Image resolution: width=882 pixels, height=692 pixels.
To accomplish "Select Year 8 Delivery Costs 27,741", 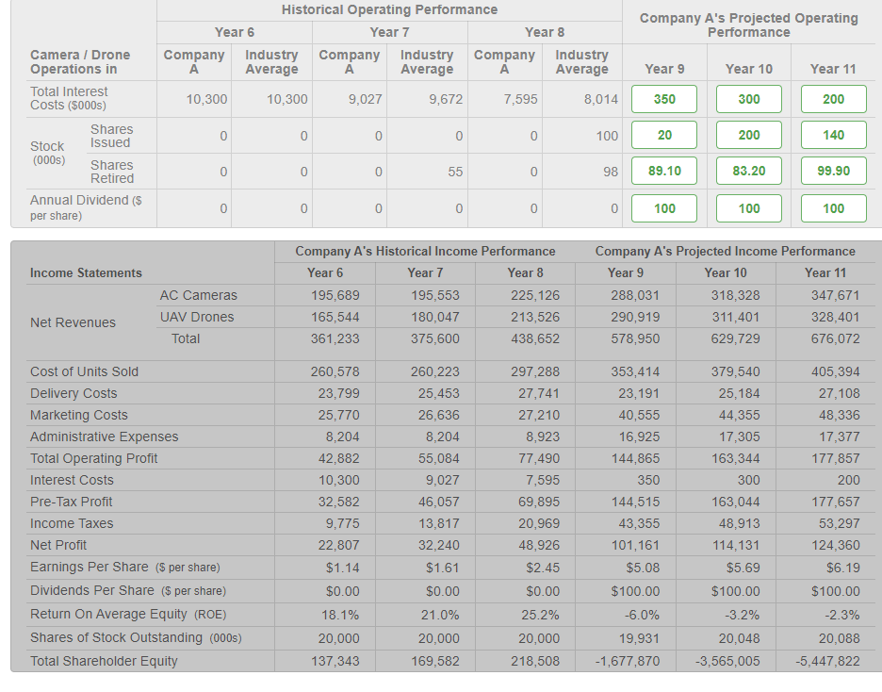I will pyautogui.click(x=539, y=393).
